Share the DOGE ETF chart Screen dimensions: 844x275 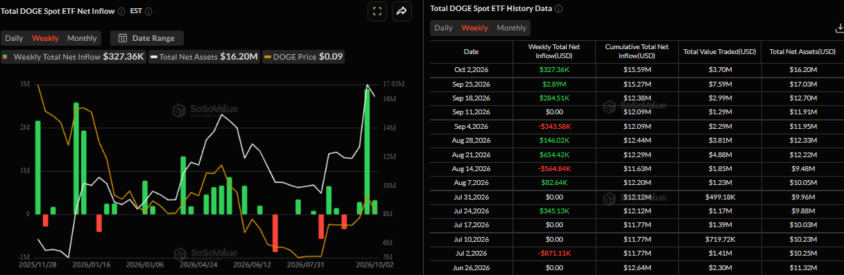pyautogui.click(x=401, y=10)
